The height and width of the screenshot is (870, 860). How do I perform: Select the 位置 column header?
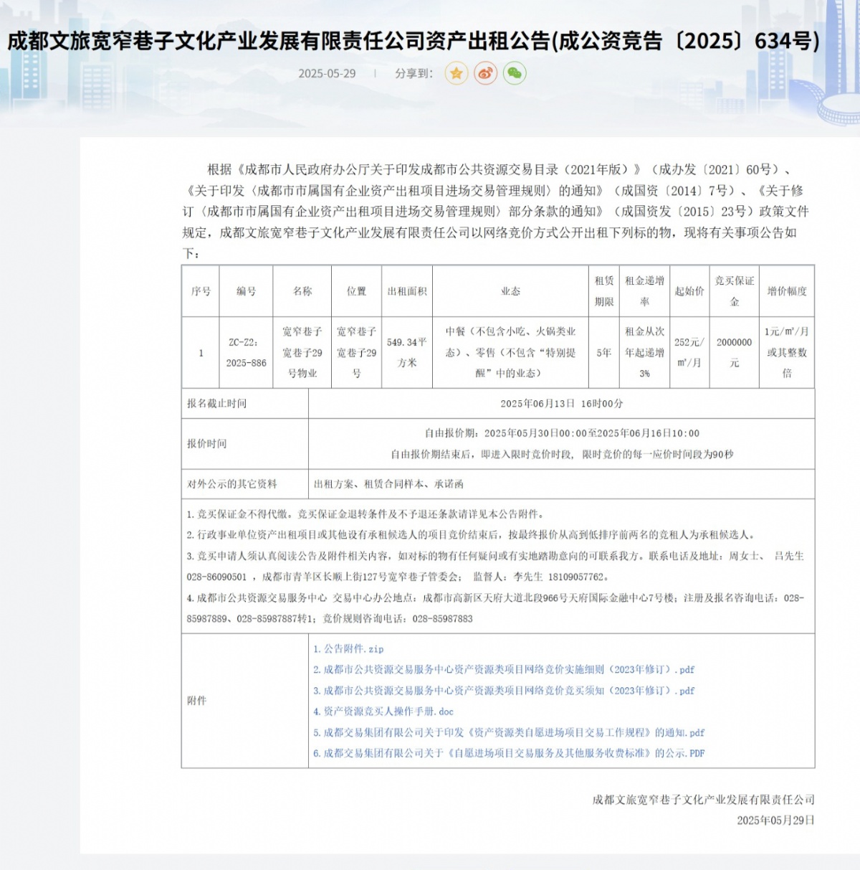pos(356,291)
